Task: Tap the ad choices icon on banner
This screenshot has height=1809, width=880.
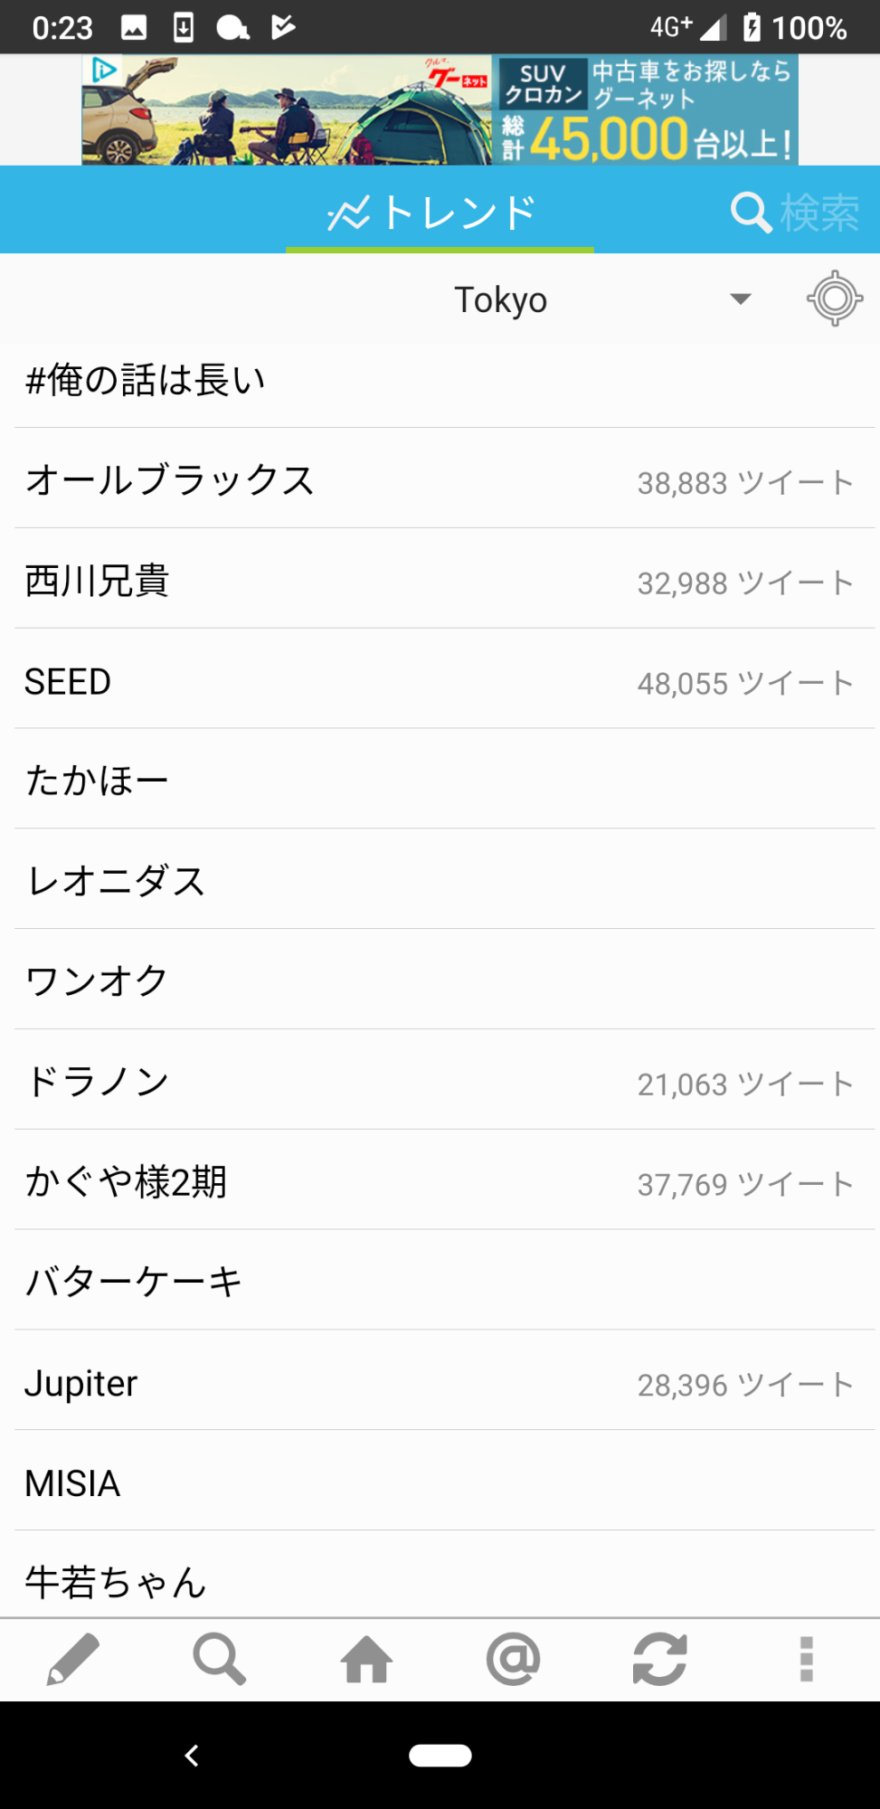Action: (104, 70)
